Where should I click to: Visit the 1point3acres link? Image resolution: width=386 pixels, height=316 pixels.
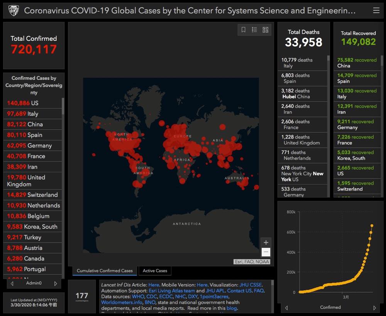coord(214,297)
